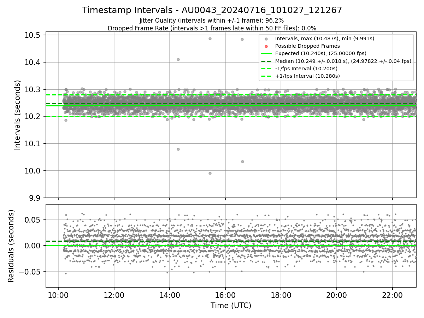Click the 'Dropped Frame Rate' 0.0% subtitle line
This screenshot has height=318, width=424.
point(212,28)
